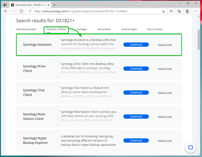Download Synology Drive Client
The height and width of the screenshot is (157, 202).
click(x=136, y=69)
